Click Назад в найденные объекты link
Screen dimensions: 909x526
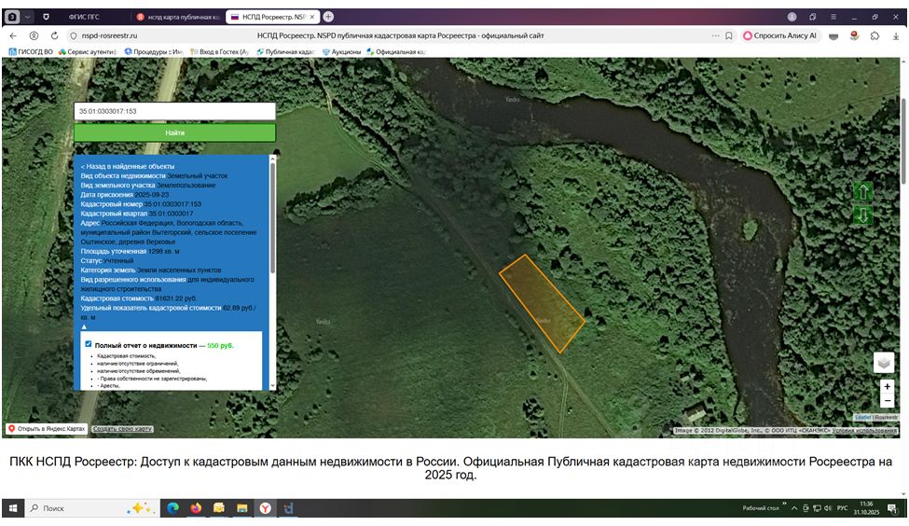point(128,166)
